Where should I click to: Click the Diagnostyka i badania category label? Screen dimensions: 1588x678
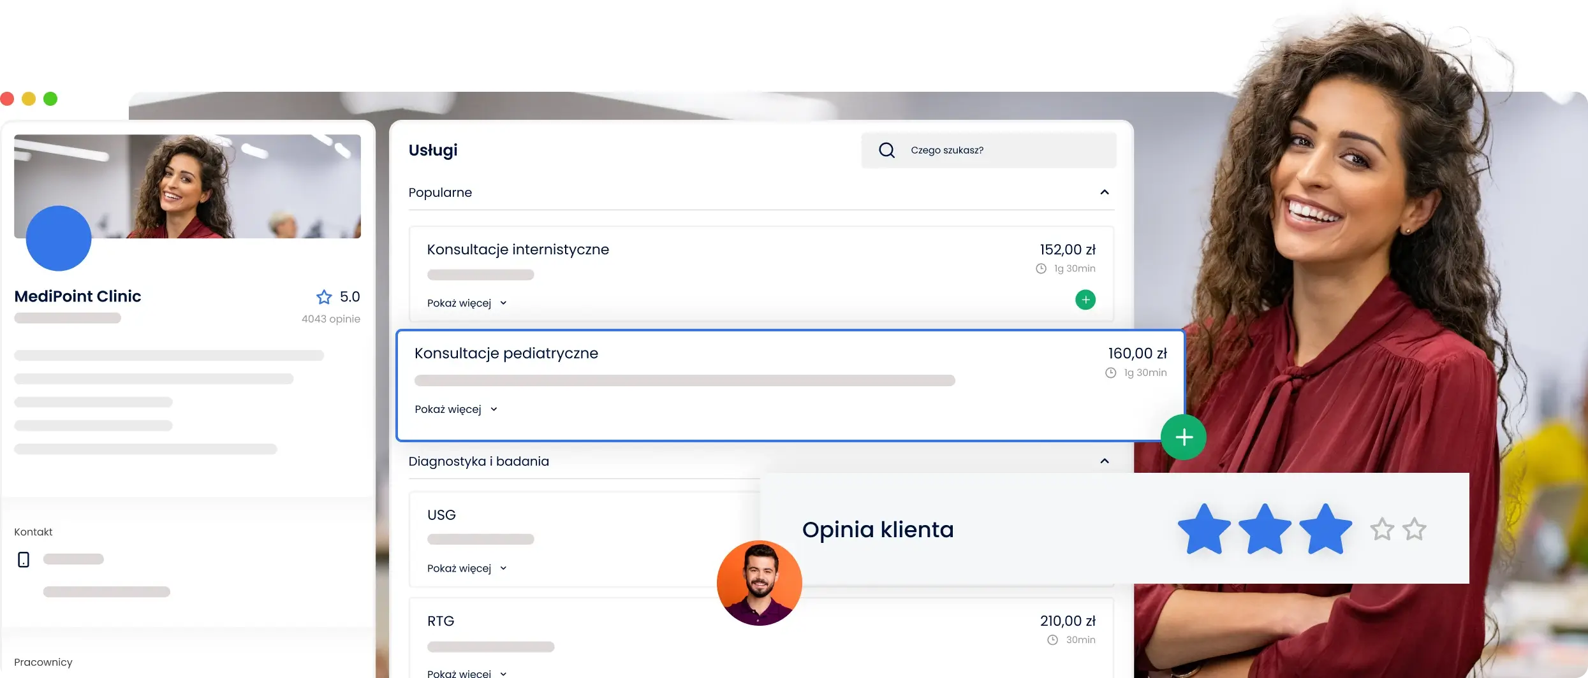[478, 461]
